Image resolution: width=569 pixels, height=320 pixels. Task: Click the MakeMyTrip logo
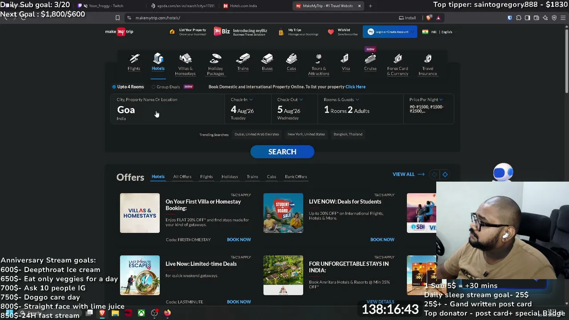119,32
